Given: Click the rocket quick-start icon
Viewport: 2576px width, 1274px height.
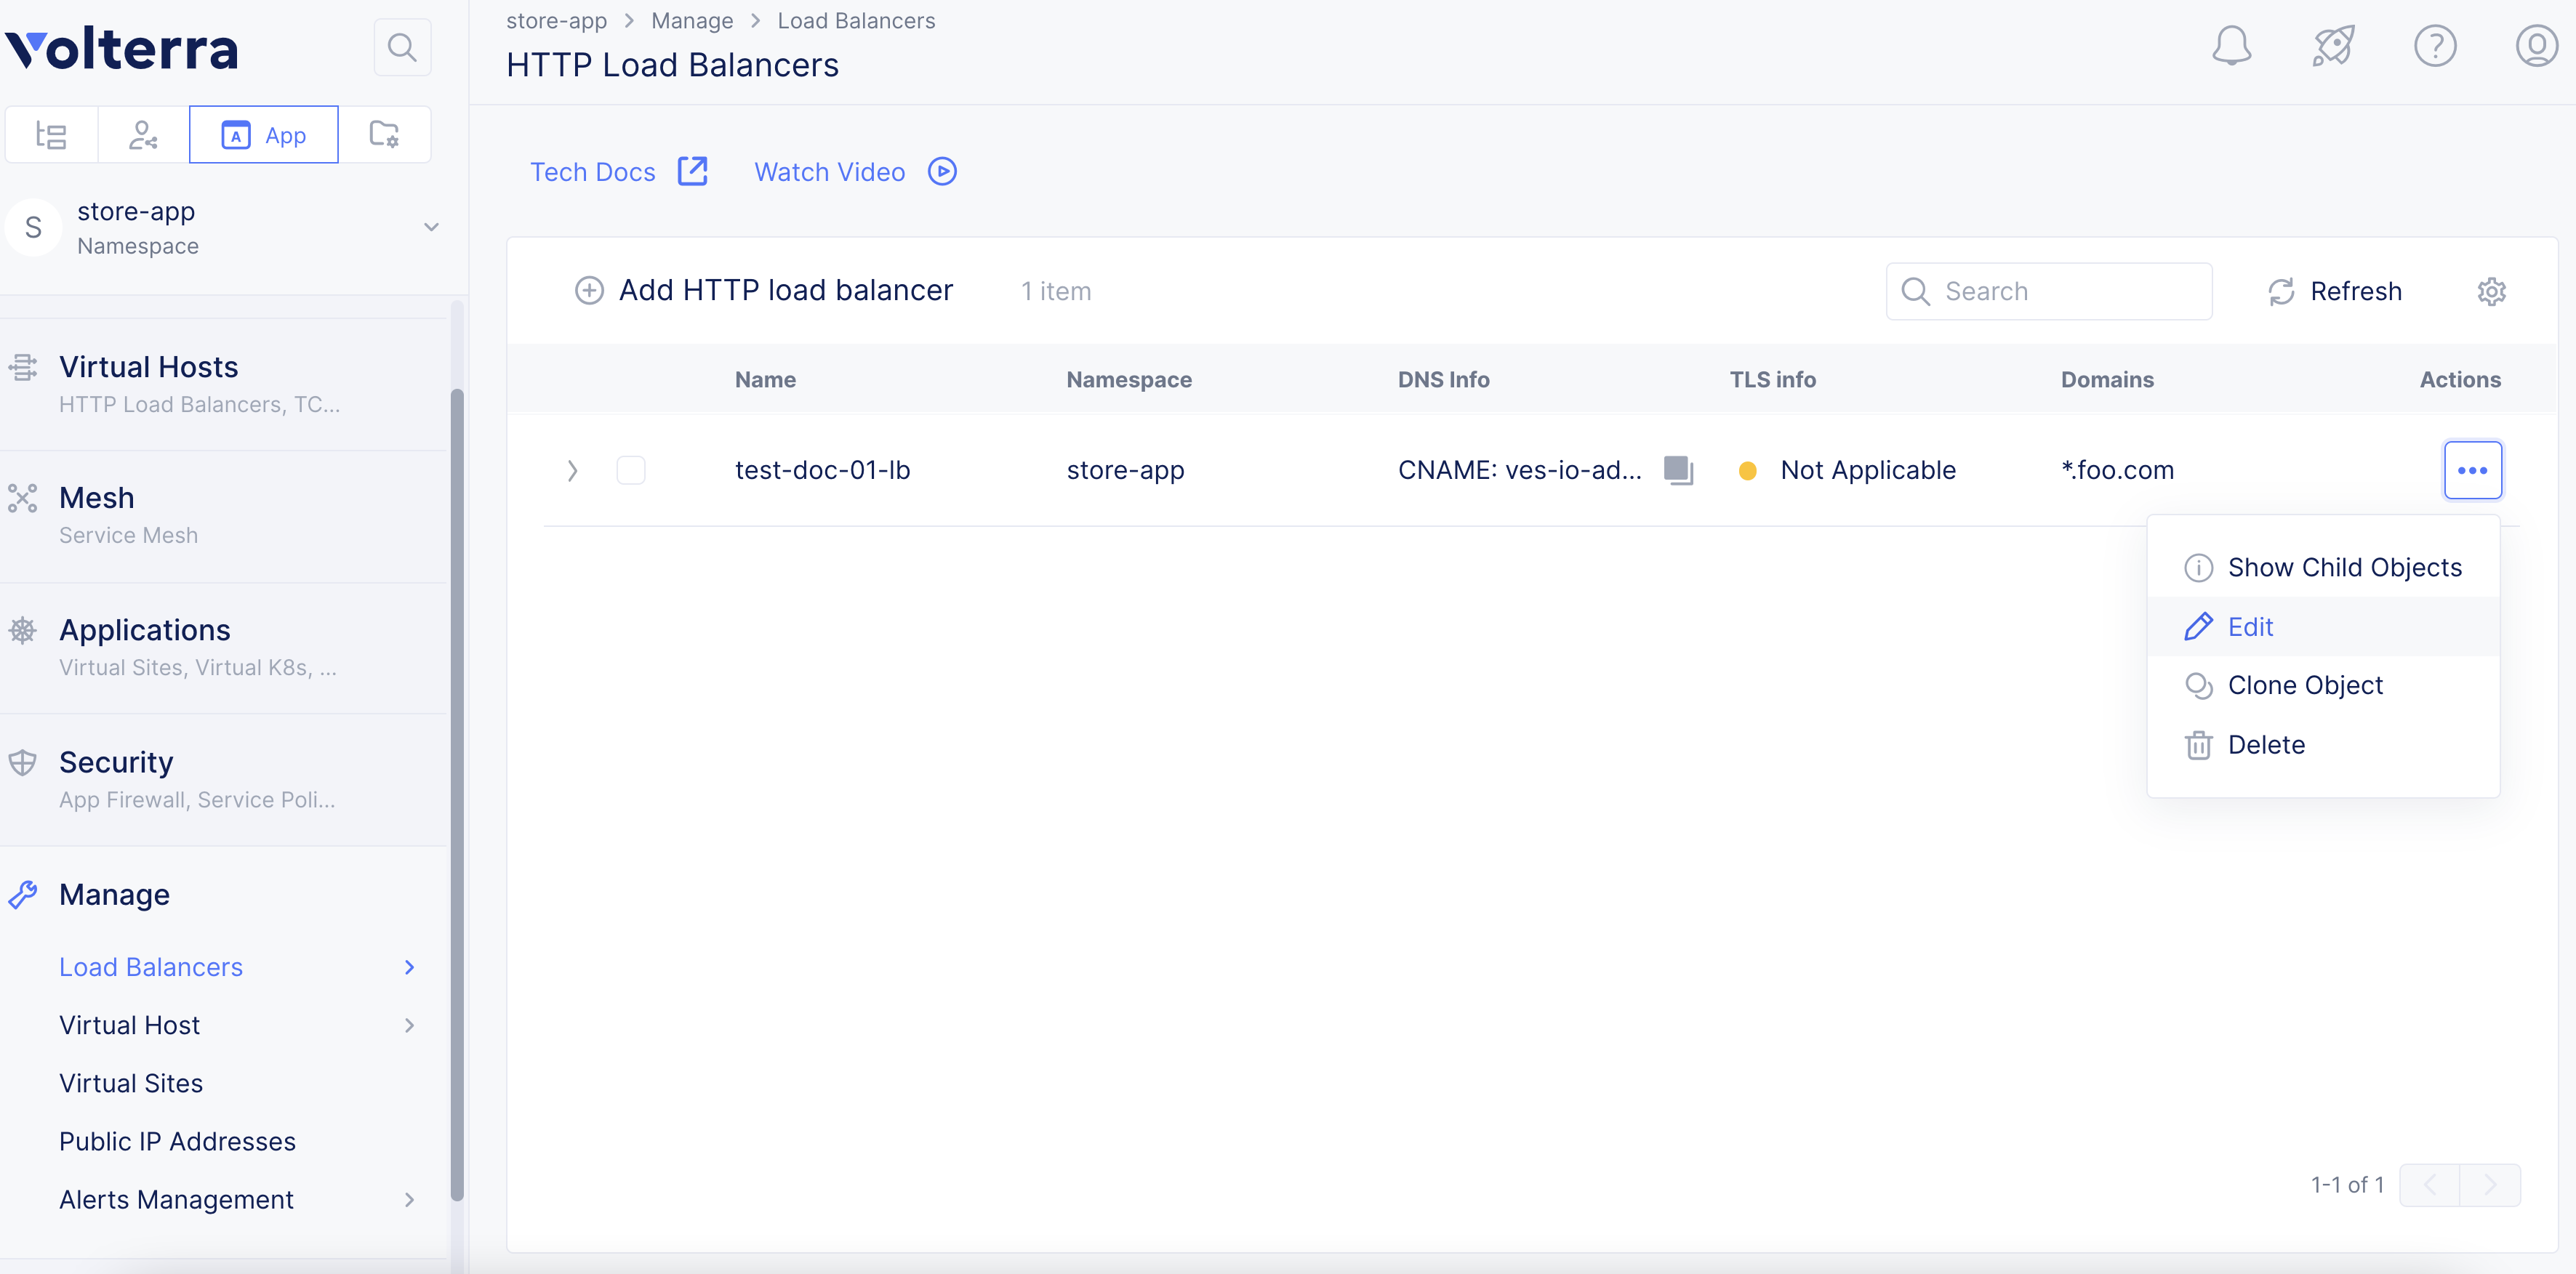Looking at the screenshot, I should [x=2334, y=45].
